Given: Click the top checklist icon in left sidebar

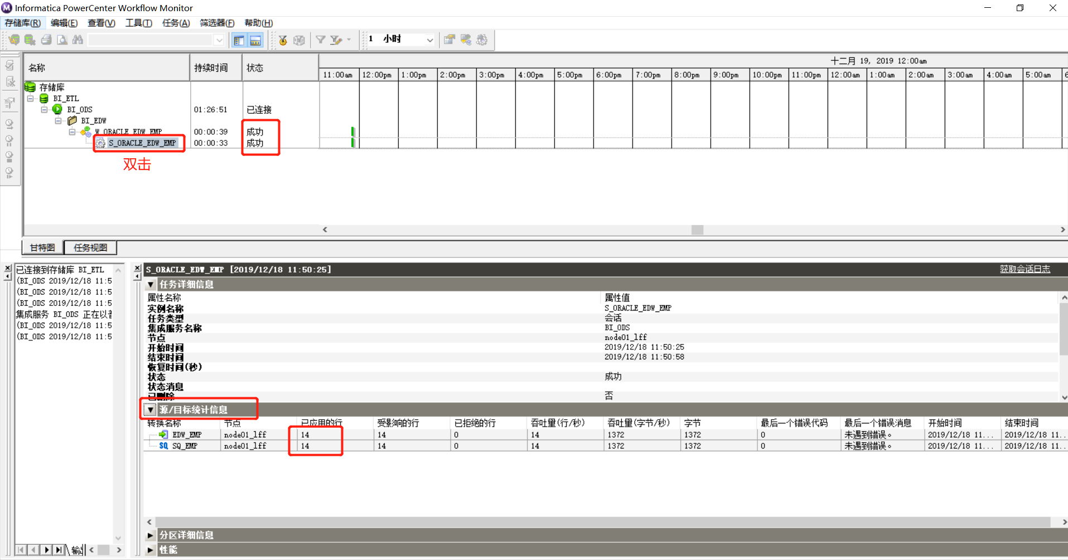Looking at the screenshot, I should (x=10, y=65).
